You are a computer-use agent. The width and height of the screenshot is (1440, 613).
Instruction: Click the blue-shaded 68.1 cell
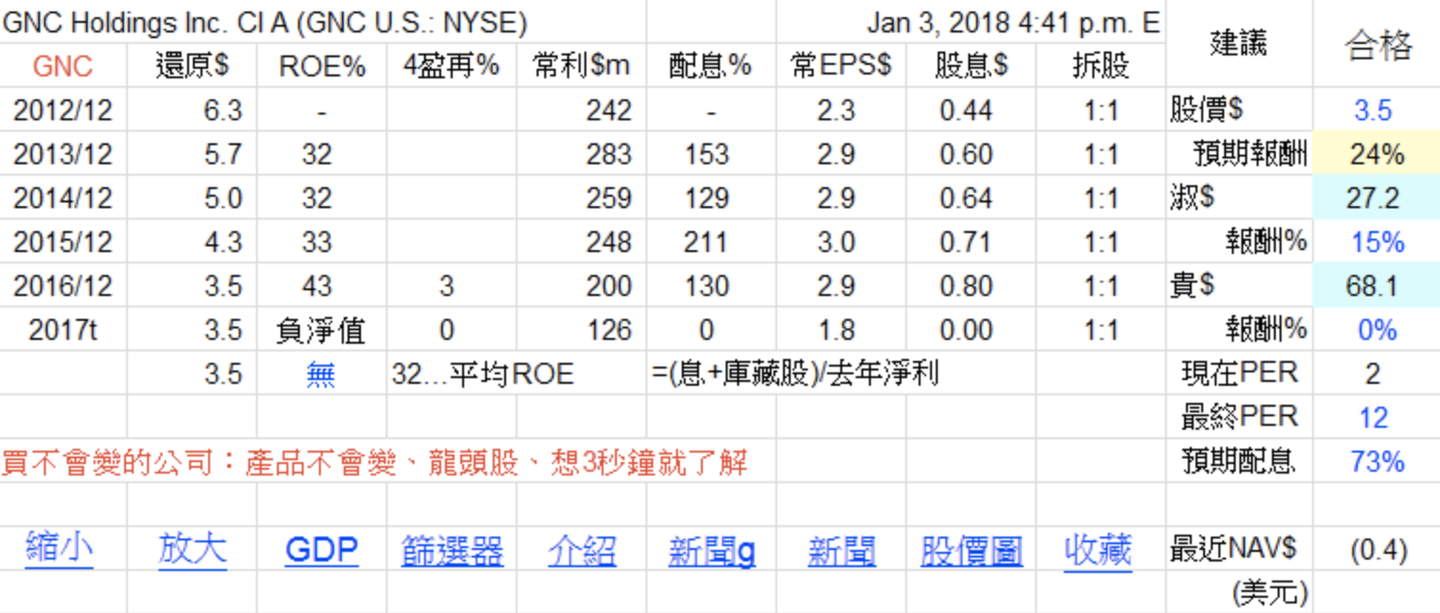[x=1376, y=285]
